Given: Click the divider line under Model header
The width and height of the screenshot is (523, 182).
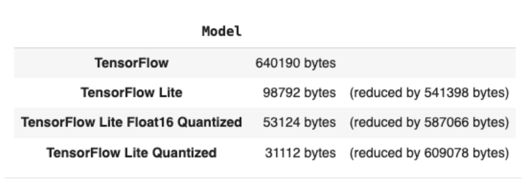Looking at the screenshot, I should [263, 48].
